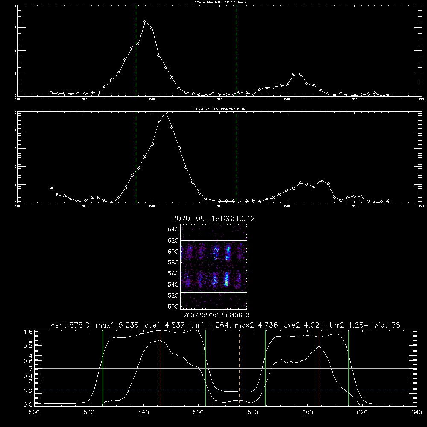427x427 pixels.
Task: Click the peak diamond marker of the dusk curve
Action: tap(166, 113)
